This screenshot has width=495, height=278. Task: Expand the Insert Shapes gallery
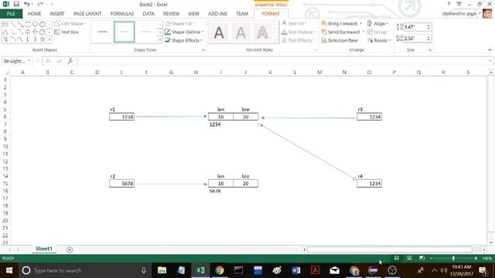[49, 39]
